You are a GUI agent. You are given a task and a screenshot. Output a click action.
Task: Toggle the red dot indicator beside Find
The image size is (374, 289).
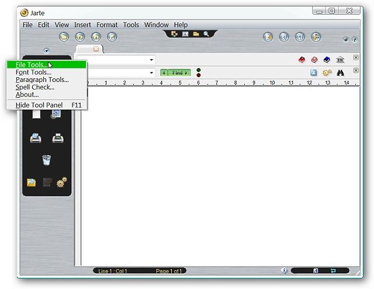199,75
